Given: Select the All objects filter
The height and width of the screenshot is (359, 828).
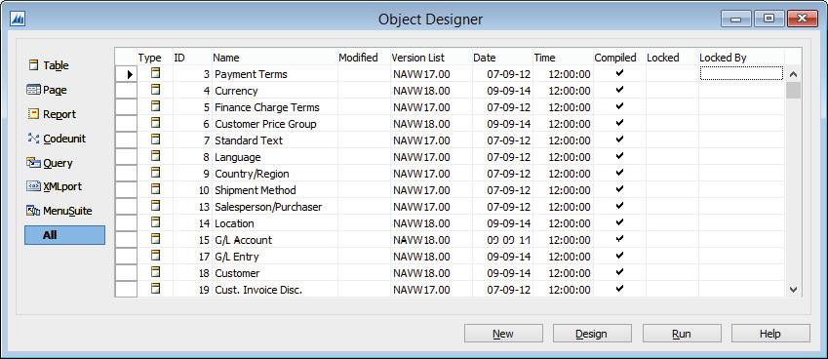Looking at the screenshot, I should pyautogui.click(x=65, y=235).
